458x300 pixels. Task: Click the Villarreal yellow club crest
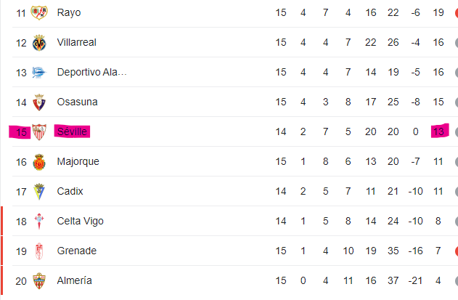[39, 43]
